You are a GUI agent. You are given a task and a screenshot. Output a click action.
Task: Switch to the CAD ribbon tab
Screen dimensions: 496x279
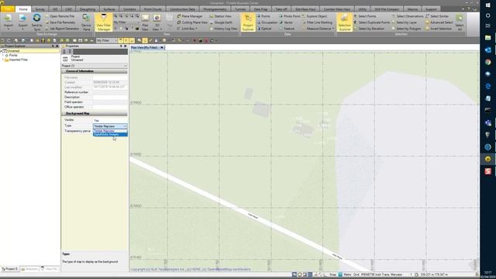pyautogui.click(x=68, y=9)
